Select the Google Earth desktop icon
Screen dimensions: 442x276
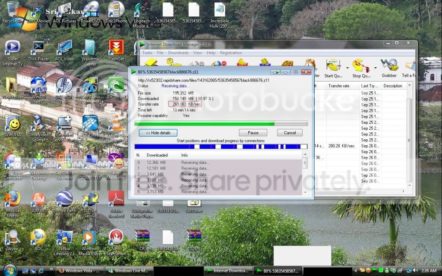coord(64,202)
